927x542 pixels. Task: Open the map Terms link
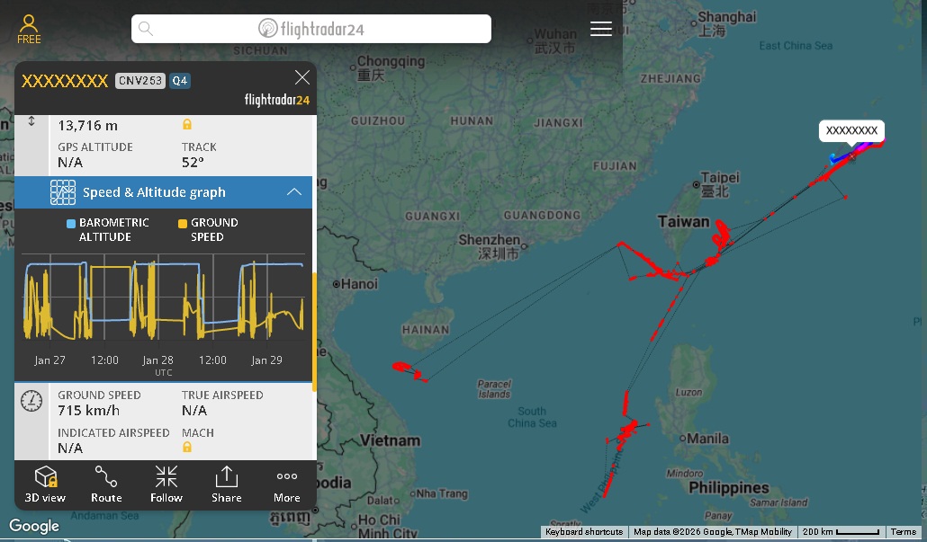pyautogui.click(x=904, y=532)
